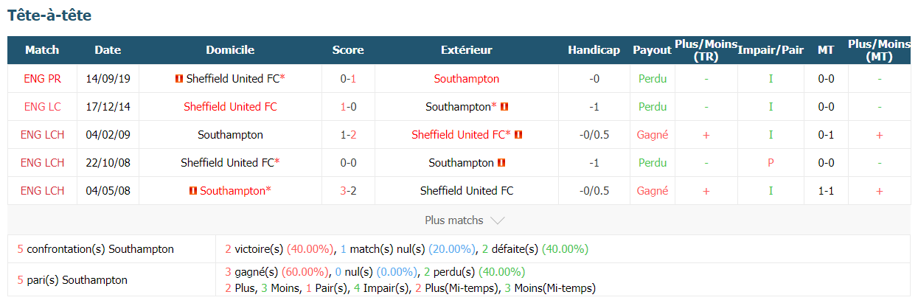
Task: Select the ENG PR league link
Action: pos(43,78)
